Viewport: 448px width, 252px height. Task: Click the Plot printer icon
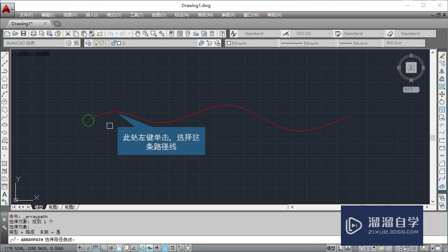pyautogui.click(x=34, y=34)
